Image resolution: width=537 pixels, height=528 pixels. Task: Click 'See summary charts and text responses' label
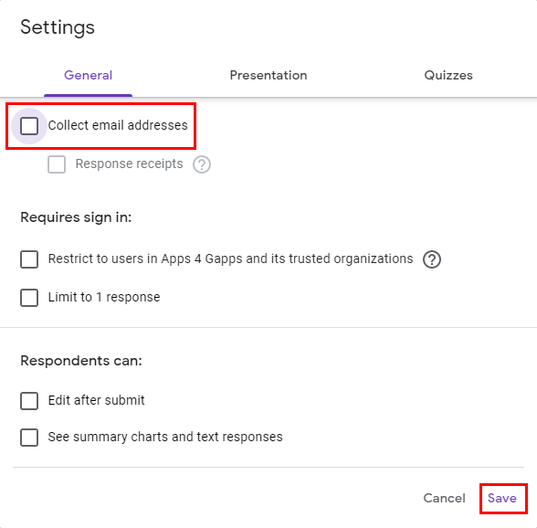(x=165, y=437)
